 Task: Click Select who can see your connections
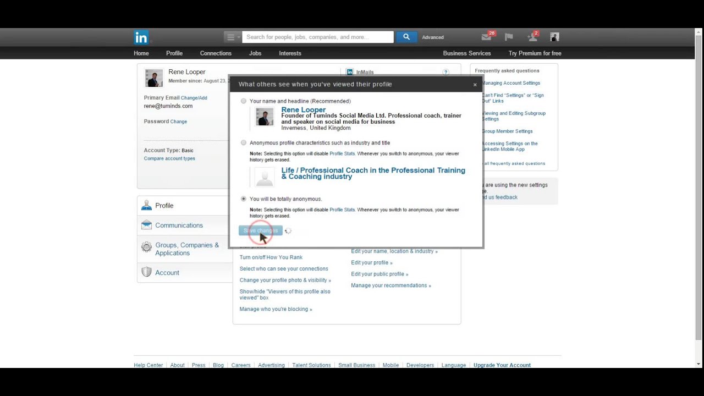pyautogui.click(x=284, y=269)
